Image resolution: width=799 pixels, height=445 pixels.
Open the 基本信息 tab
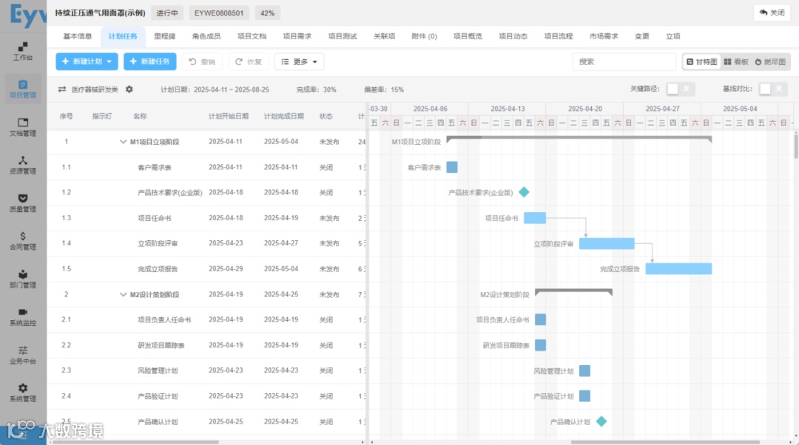(x=78, y=36)
